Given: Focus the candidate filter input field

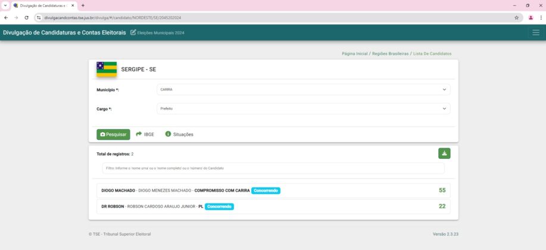Looking at the screenshot, I should point(273,168).
